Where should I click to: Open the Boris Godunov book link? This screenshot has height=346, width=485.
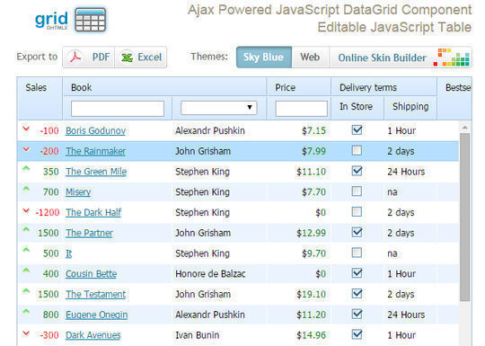click(x=95, y=131)
